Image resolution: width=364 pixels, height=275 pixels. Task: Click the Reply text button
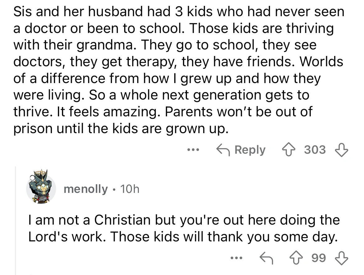tap(250, 150)
